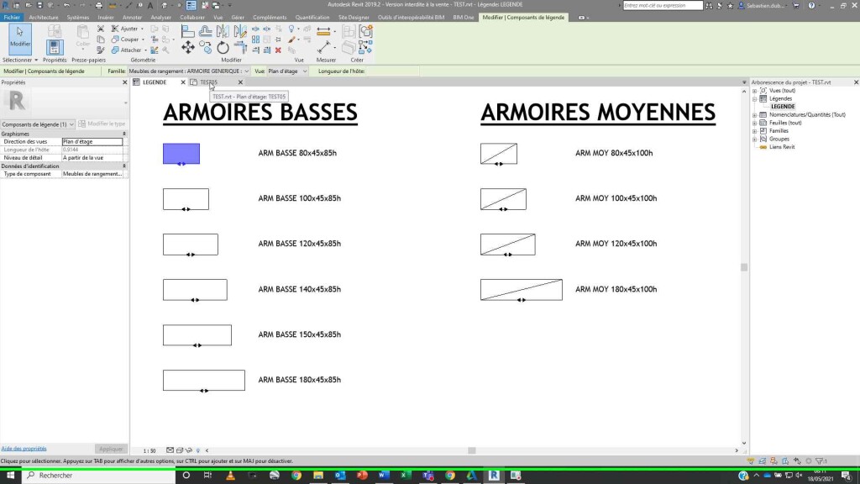Open Excel from the Windows taskbar

point(405,476)
